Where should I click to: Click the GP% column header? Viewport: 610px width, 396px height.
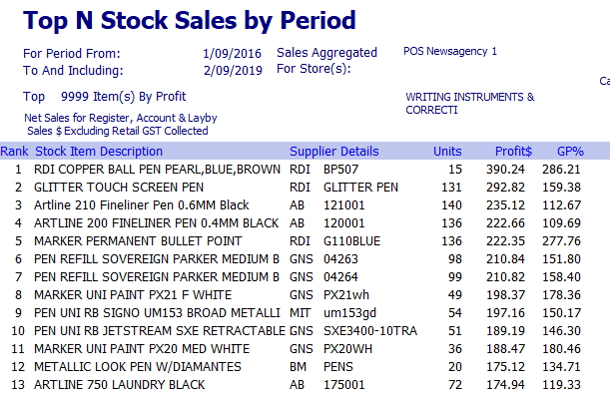click(570, 152)
